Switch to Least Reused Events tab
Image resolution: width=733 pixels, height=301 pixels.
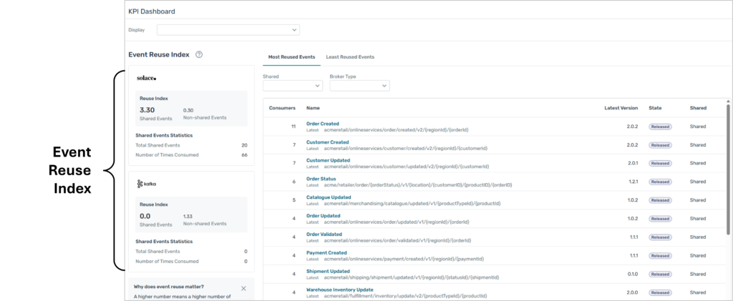(x=350, y=56)
